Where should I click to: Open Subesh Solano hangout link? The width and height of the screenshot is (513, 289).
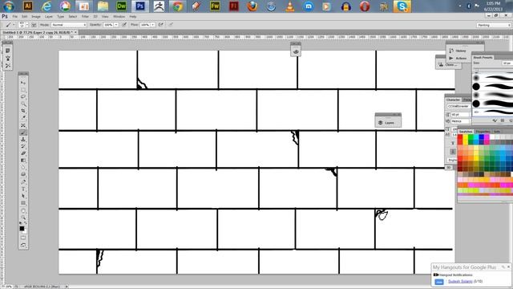coord(460,282)
